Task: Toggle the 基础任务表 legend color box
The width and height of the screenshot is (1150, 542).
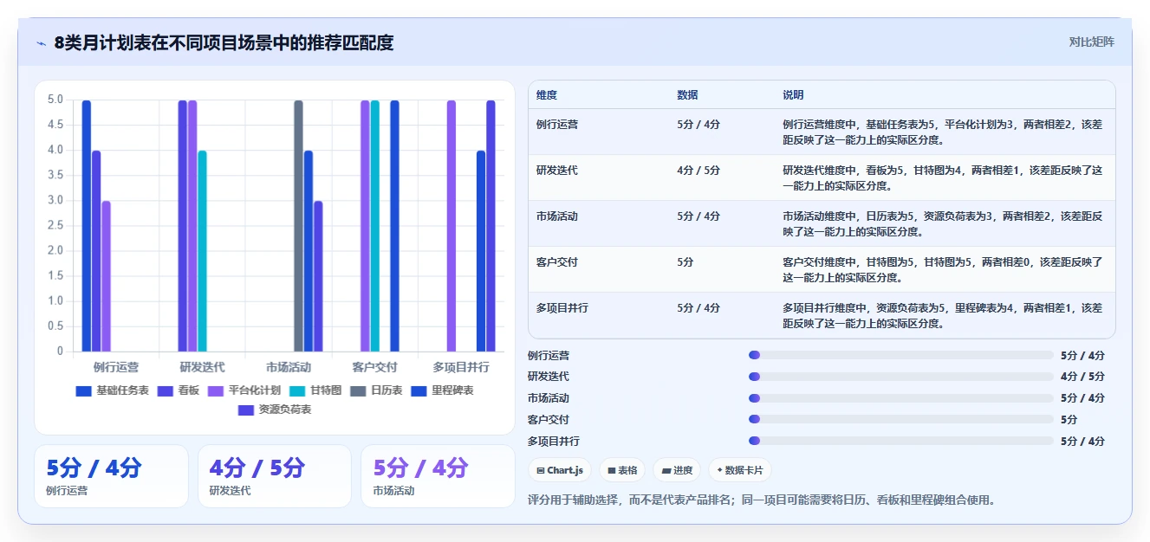Action: coord(83,390)
